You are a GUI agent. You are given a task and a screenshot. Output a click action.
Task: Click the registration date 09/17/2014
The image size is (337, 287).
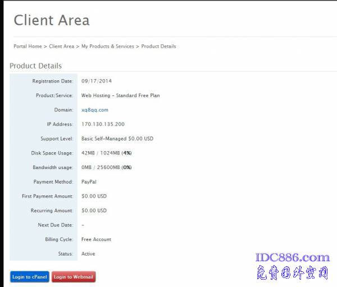96,81
